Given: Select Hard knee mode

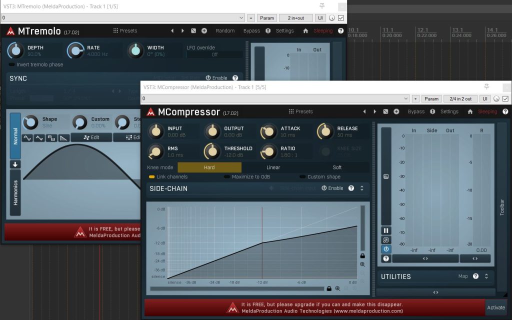Looking at the screenshot, I should click(x=209, y=167).
